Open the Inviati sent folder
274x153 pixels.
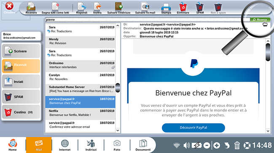point(21,82)
